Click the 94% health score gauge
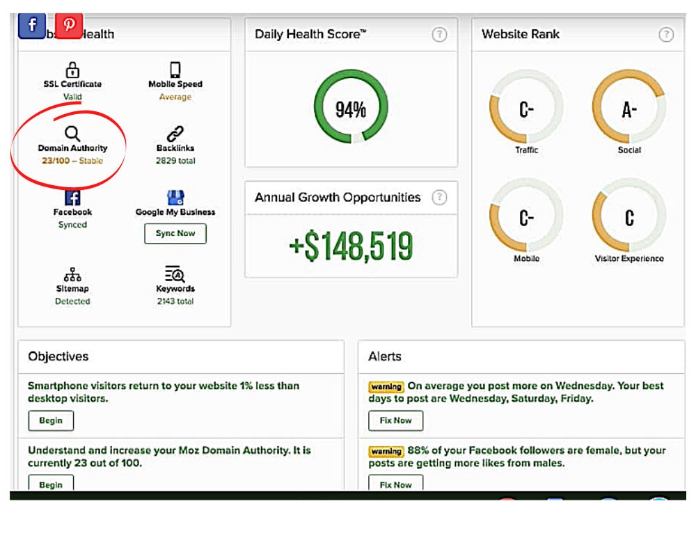The width and height of the screenshot is (696, 538). coord(351,109)
